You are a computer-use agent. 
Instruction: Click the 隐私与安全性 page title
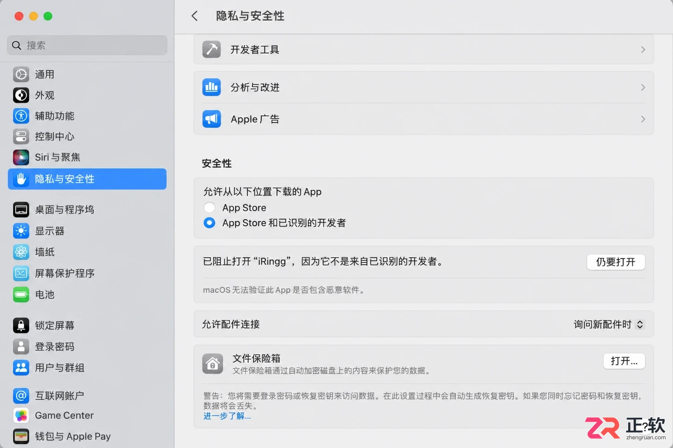point(250,16)
